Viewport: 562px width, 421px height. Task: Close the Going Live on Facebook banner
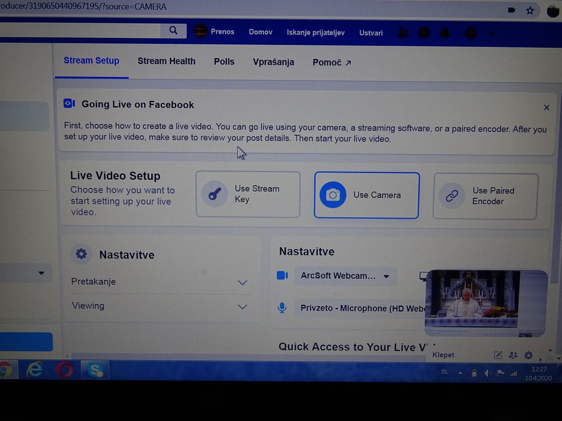point(546,108)
